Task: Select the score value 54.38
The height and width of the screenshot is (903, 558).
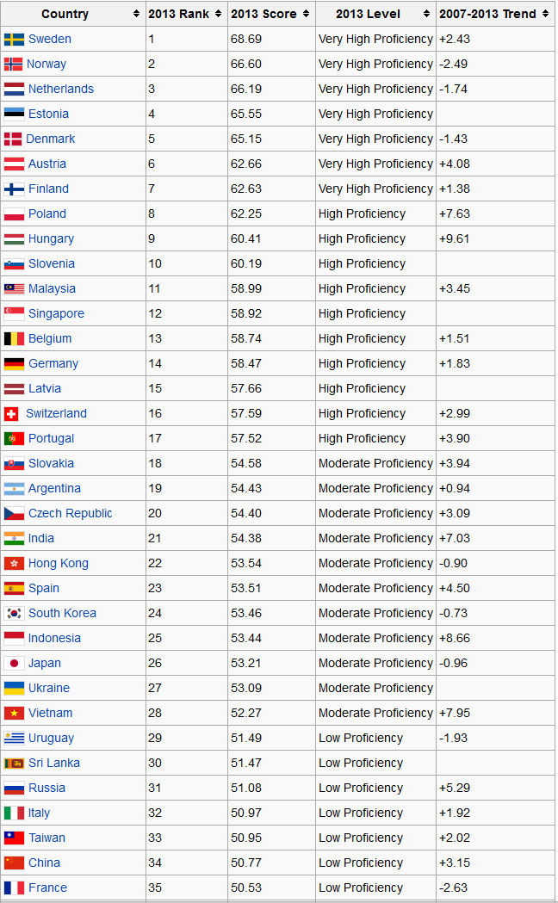Action: (246, 539)
